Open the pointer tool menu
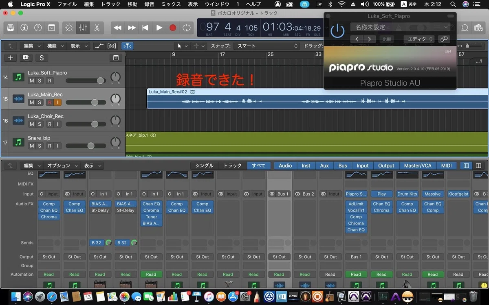Screen dimensions: 489x305 pyautogui.click(x=182, y=46)
